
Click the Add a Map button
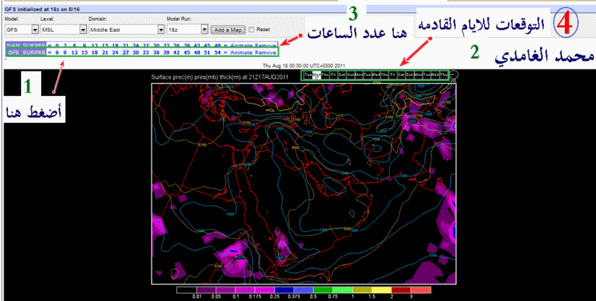point(228,29)
